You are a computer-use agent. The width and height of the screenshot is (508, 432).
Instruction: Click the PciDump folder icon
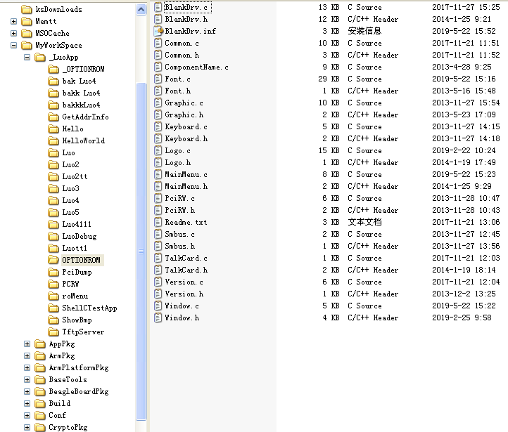pos(53,272)
